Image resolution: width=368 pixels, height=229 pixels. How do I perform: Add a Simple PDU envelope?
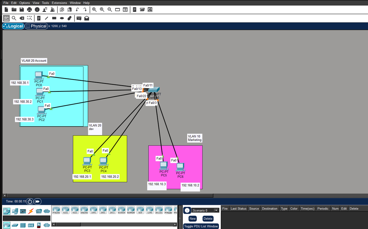tap(79, 18)
